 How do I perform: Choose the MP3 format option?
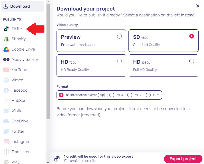coord(153,95)
